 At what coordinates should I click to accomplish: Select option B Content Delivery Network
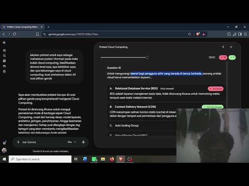pos(142,111)
